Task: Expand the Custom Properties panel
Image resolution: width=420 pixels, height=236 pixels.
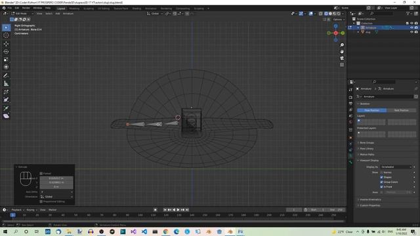Action: (x=369, y=205)
